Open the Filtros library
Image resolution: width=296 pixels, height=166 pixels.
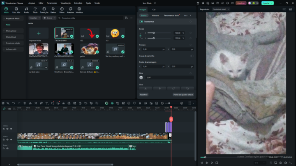click(x=62, y=11)
